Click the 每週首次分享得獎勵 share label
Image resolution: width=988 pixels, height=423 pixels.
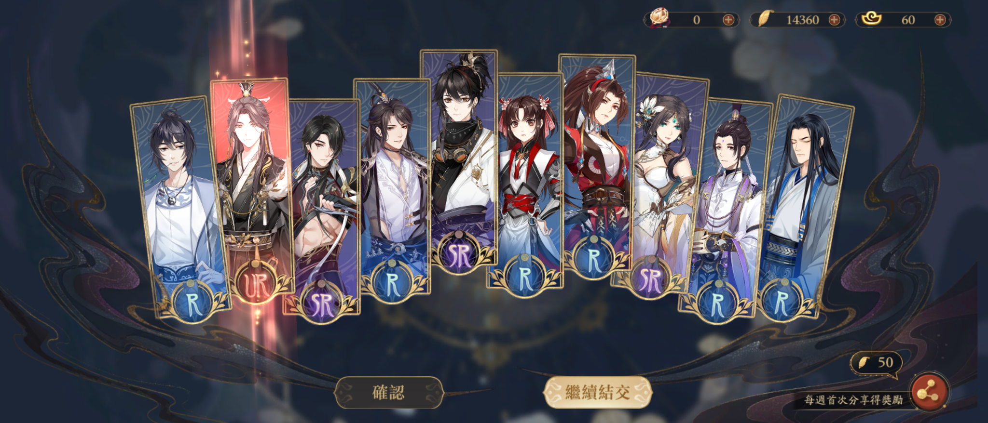click(853, 400)
